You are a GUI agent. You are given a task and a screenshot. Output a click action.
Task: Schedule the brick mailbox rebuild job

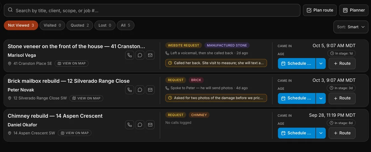tap(297, 98)
